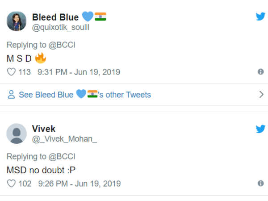Click the "Vivek" display name

(44, 129)
